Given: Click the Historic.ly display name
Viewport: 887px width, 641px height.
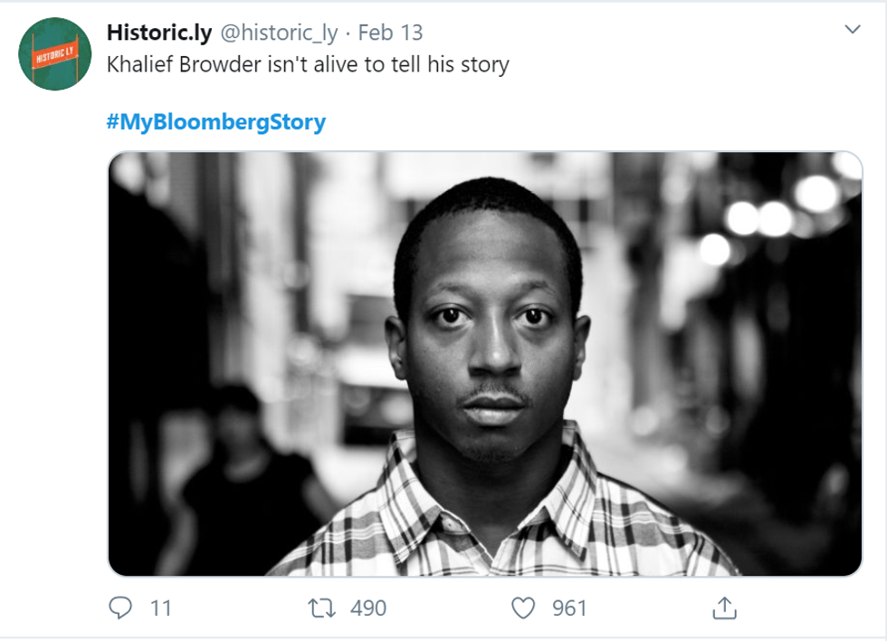Looking at the screenshot, I should (159, 33).
